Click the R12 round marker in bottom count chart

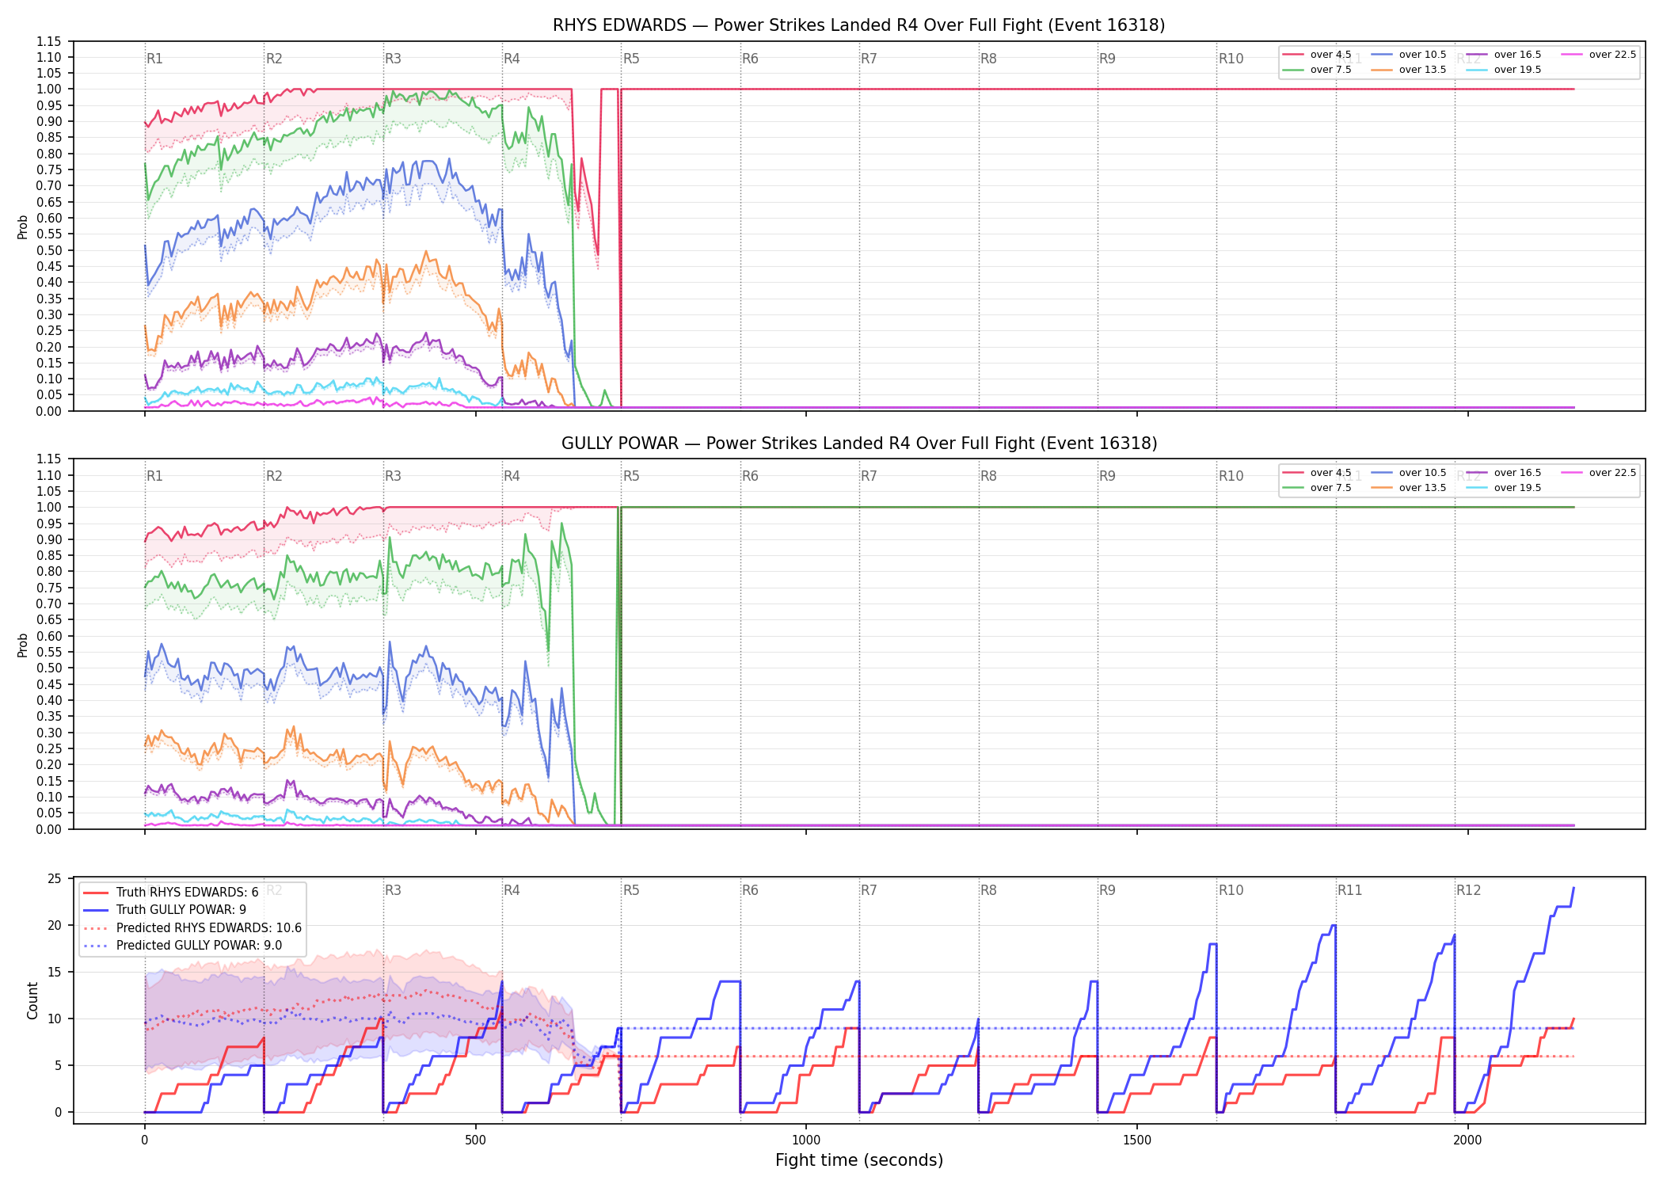[1468, 890]
